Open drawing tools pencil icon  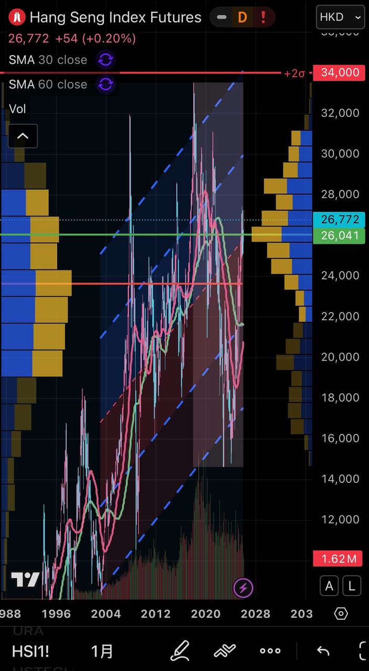point(180,651)
